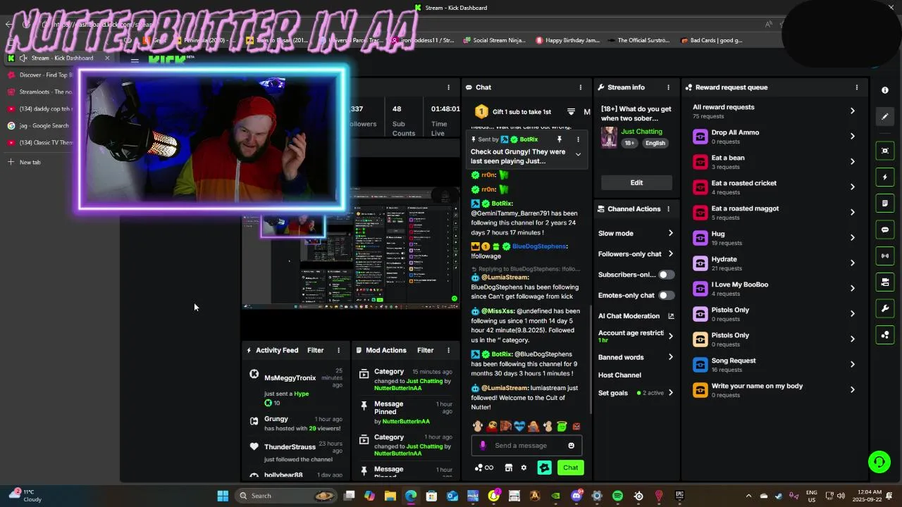902x507 pixels.
Task: Expand the pinned message chevron
Action: click(x=578, y=155)
